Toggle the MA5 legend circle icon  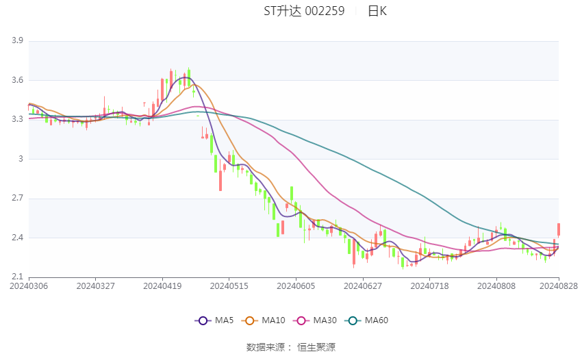click(x=203, y=320)
